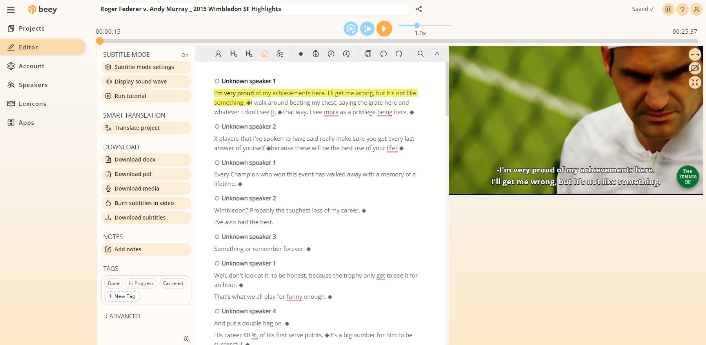Share the project via share icon
This screenshot has width=706, height=345.
click(x=419, y=9)
